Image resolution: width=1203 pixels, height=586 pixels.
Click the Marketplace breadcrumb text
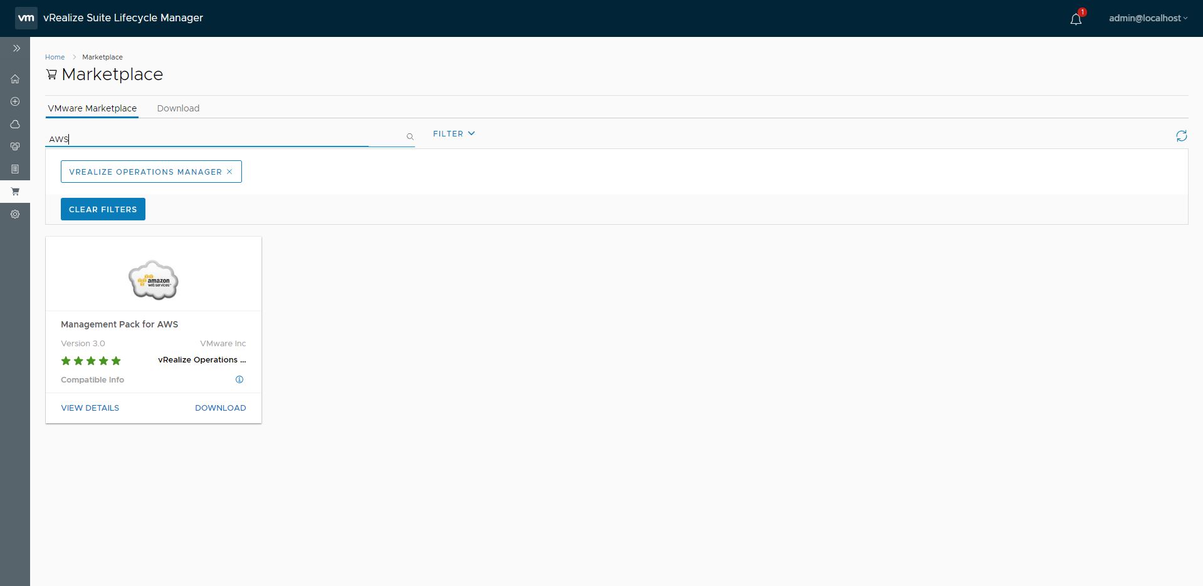pos(102,57)
